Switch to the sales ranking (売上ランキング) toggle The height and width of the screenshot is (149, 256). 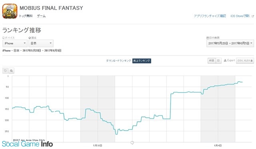[x=142, y=60]
